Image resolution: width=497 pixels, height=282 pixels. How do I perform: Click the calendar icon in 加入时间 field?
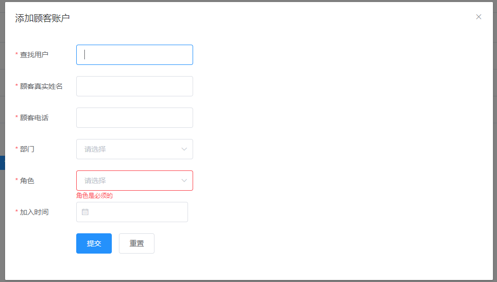pos(85,212)
